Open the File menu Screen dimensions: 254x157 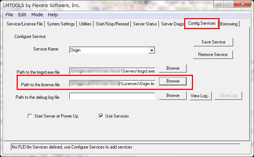(x=9, y=15)
